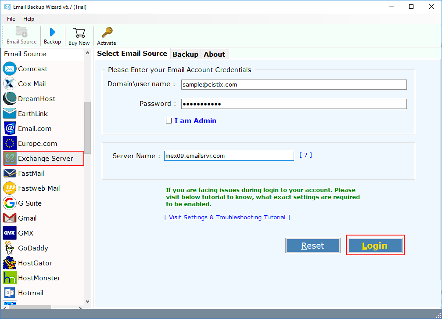
Task: Close the Email Backup Wizard window
Action: click(x=431, y=7)
